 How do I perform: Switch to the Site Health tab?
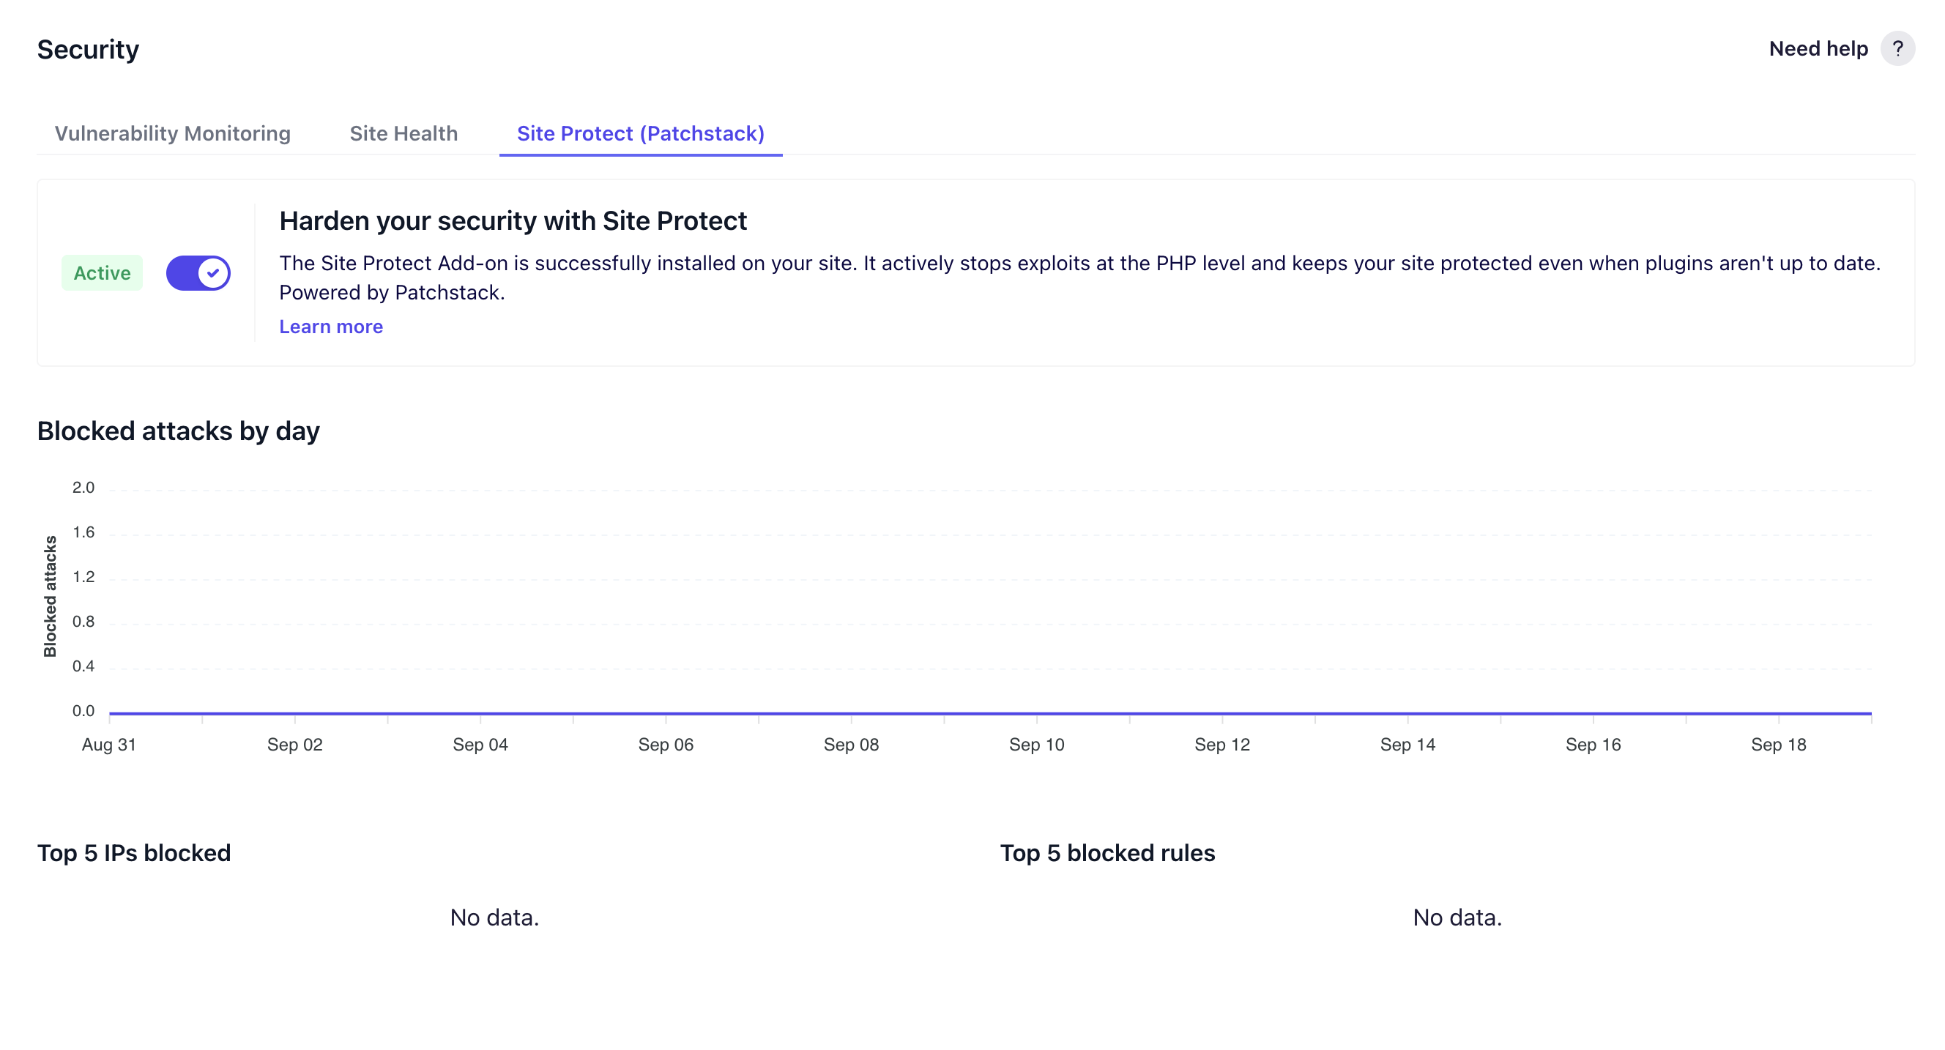click(x=403, y=133)
